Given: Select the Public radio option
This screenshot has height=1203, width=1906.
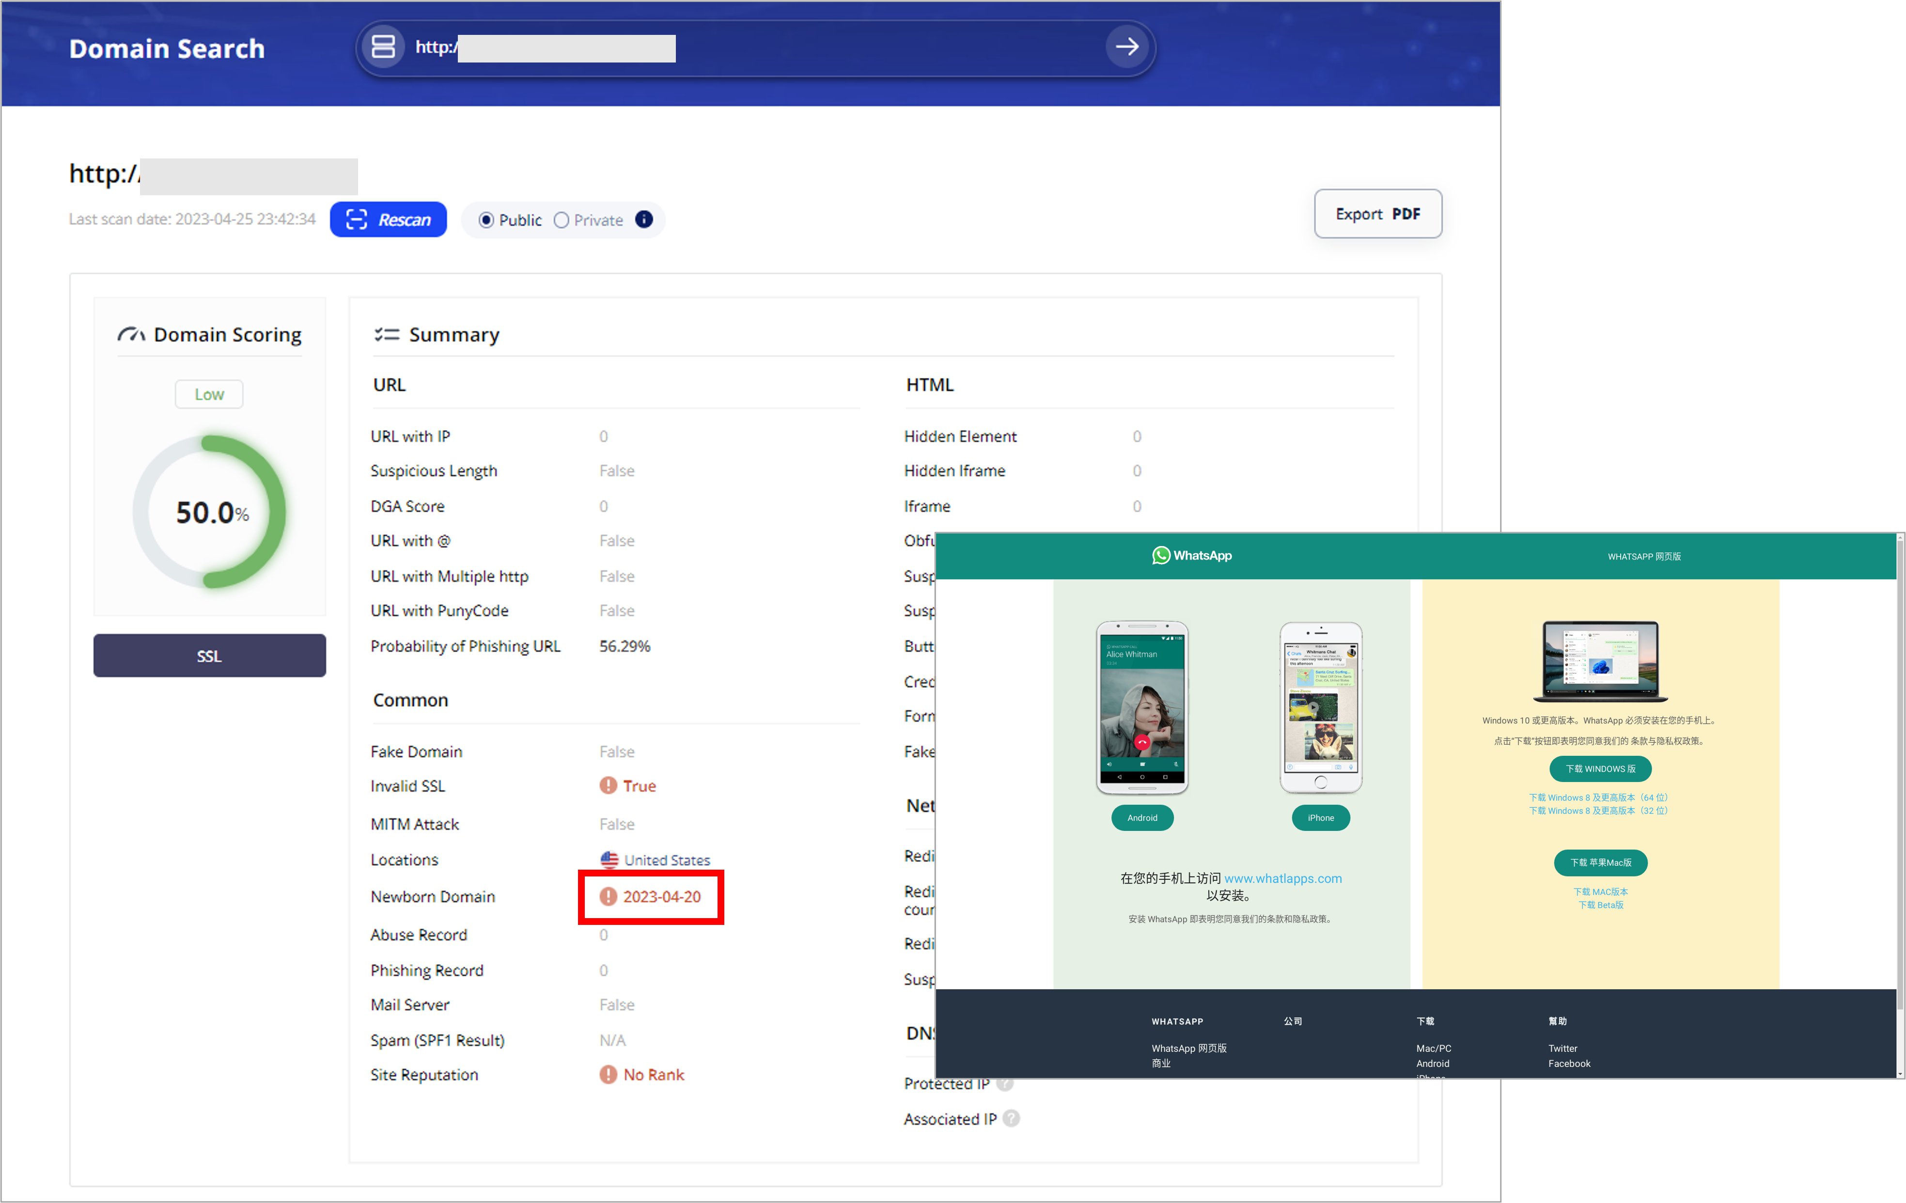Looking at the screenshot, I should coord(487,220).
